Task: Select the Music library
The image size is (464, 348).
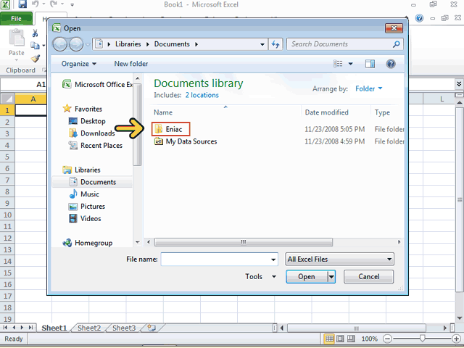Action: (84, 194)
